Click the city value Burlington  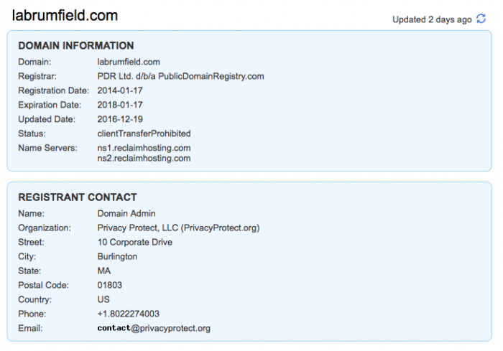click(117, 256)
